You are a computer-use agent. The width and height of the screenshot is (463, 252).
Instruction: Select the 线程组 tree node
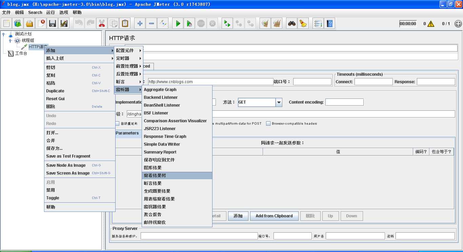pyautogui.click(x=28, y=40)
